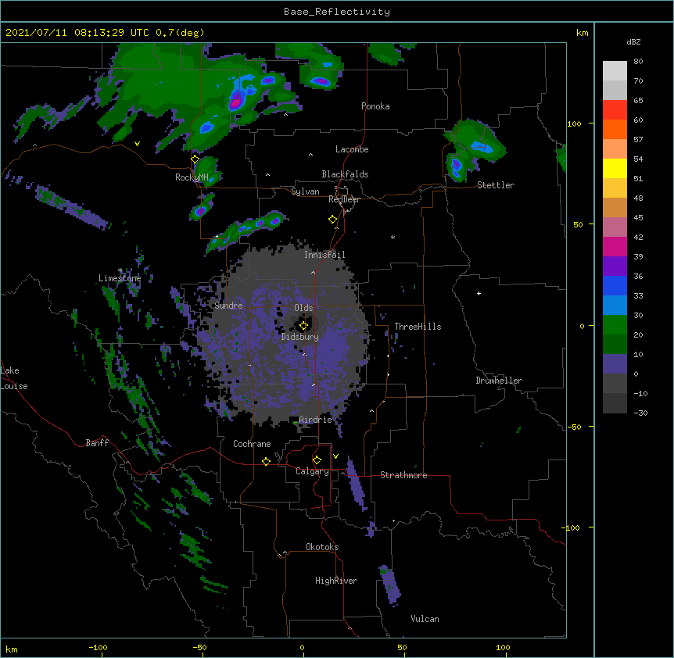Select the -100 tick label on horizontal axis
The height and width of the screenshot is (658, 674).
click(x=98, y=647)
